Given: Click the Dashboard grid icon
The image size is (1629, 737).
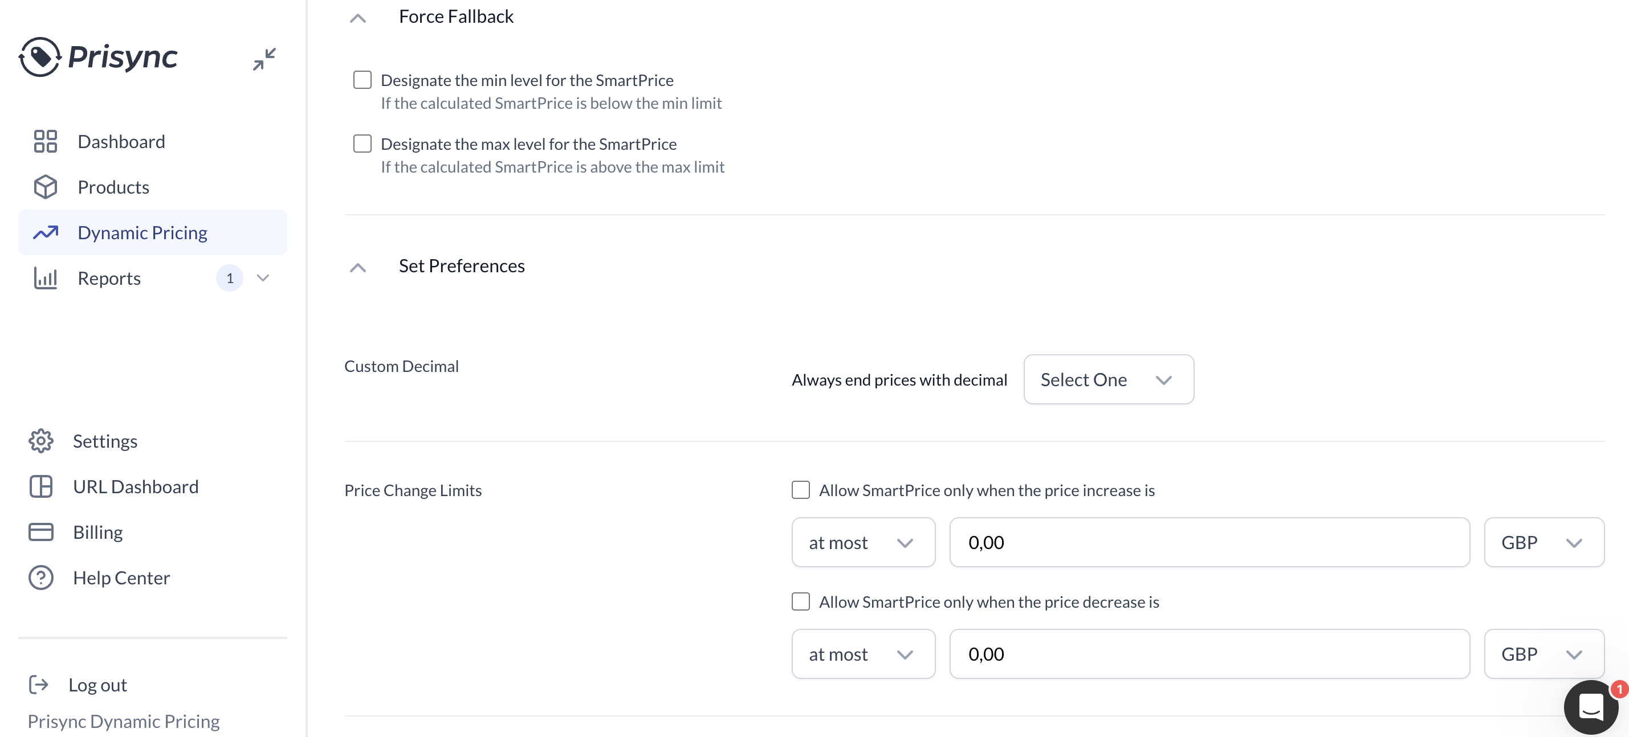Looking at the screenshot, I should (46, 142).
